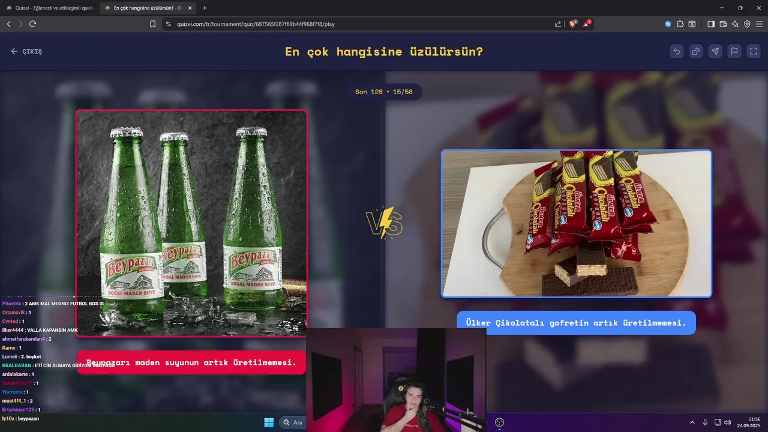Image resolution: width=768 pixels, height=432 pixels.
Task: Click the share page icon in address bar
Action: pos(558,24)
